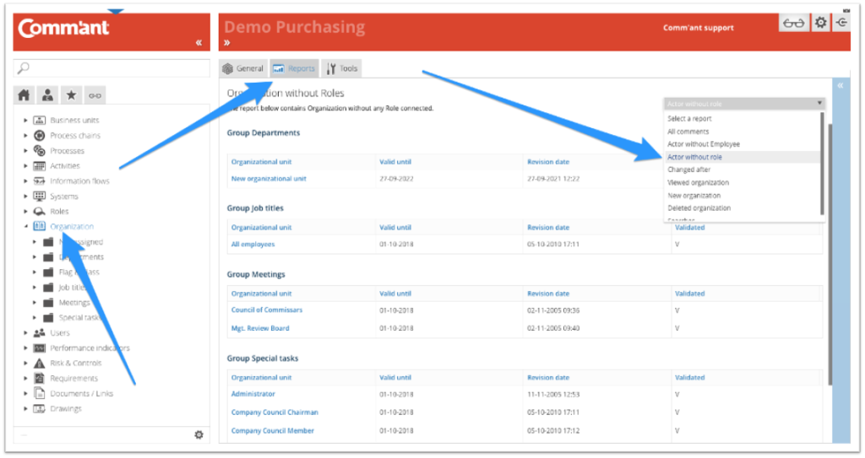Open the 'Council of Commissars' link
The height and width of the screenshot is (458, 865).
click(x=266, y=310)
